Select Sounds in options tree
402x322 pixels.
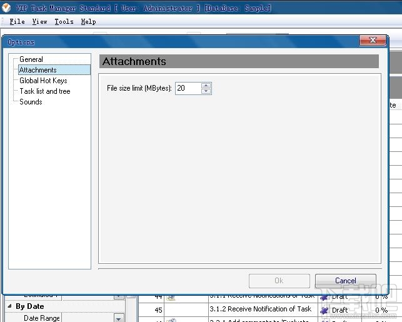coord(31,102)
